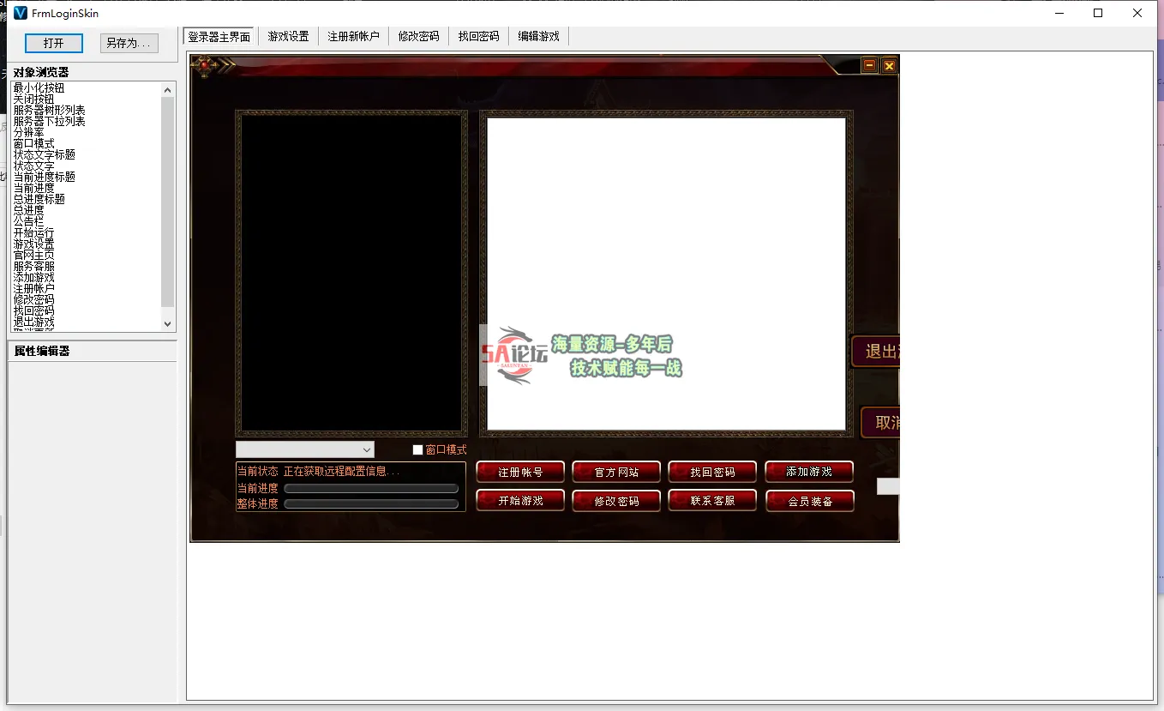Switch to the 注册新帐户 tab
Viewport: 1164px width, 711px height.
click(353, 36)
